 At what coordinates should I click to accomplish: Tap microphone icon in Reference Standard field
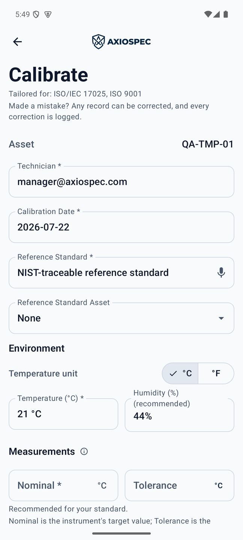(x=221, y=273)
